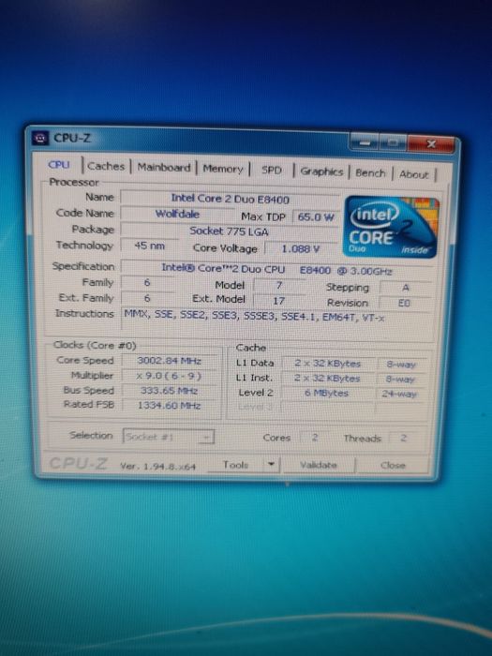492x656 pixels.
Task: Click the Bus Speed value 333.65 MHz
Action: tap(170, 391)
